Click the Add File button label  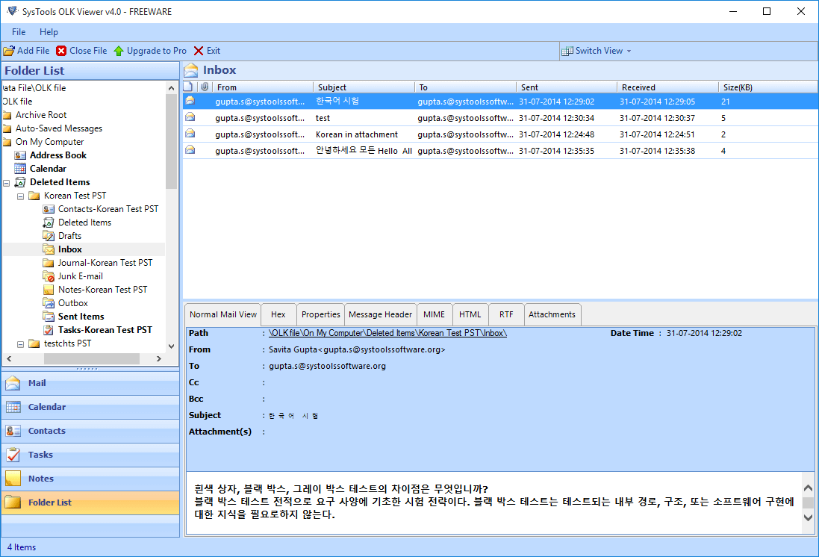tap(34, 51)
